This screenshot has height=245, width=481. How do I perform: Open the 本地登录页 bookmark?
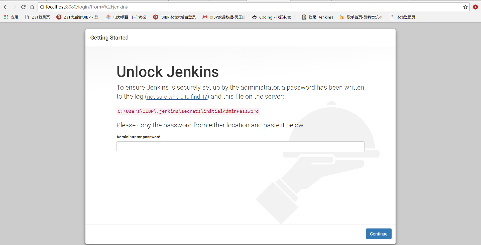[x=402, y=17]
